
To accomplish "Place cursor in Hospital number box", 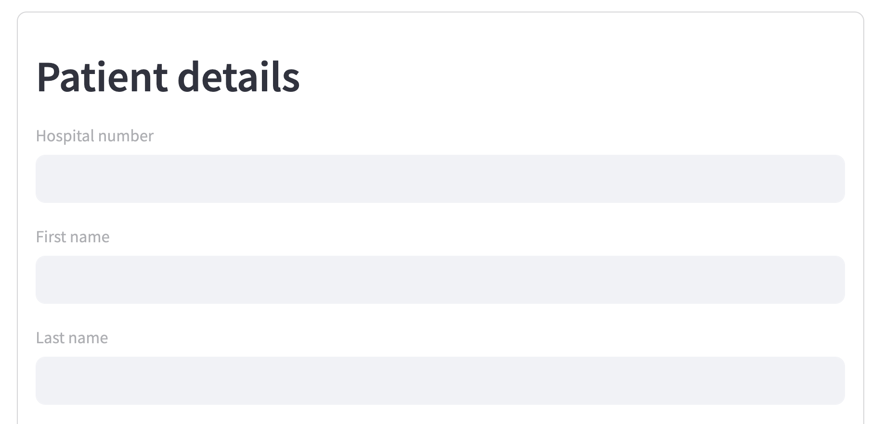I will 440,179.
